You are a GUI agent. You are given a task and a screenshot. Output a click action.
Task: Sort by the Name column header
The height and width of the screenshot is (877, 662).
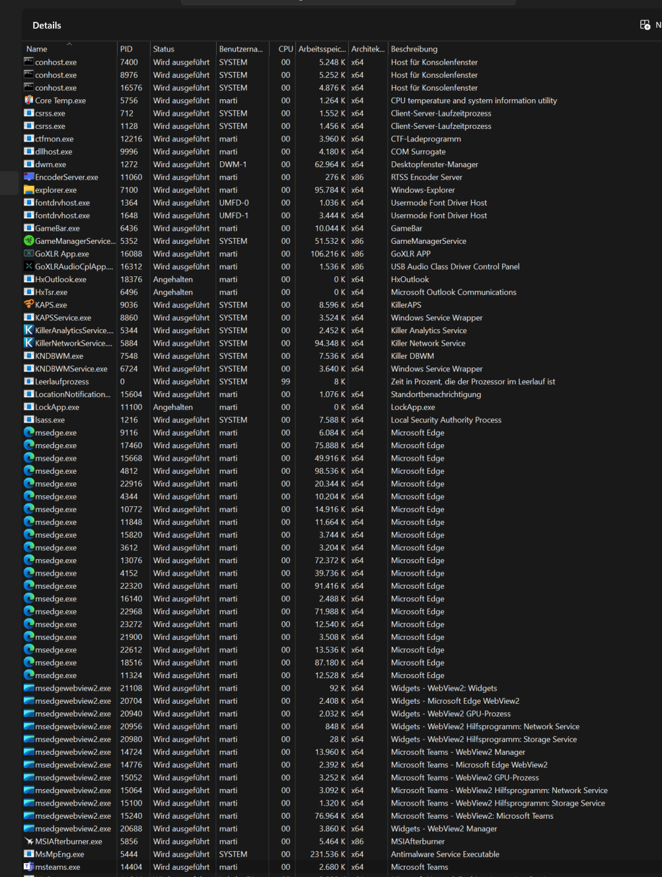pos(69,49)
